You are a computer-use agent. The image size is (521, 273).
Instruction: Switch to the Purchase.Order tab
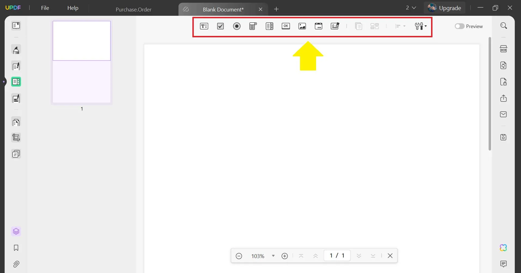[x=134, y=9]
